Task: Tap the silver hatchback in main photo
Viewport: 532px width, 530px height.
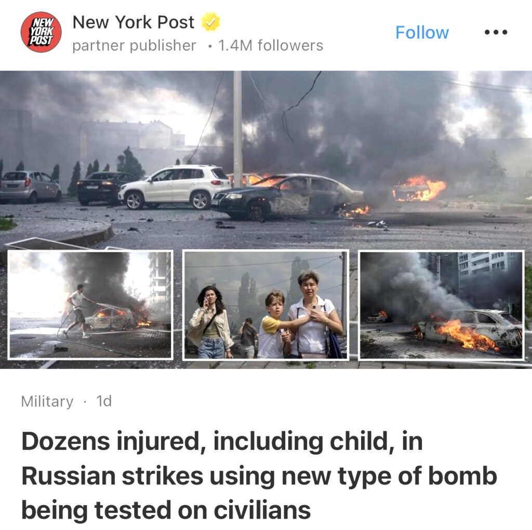Action: (30, 187)
